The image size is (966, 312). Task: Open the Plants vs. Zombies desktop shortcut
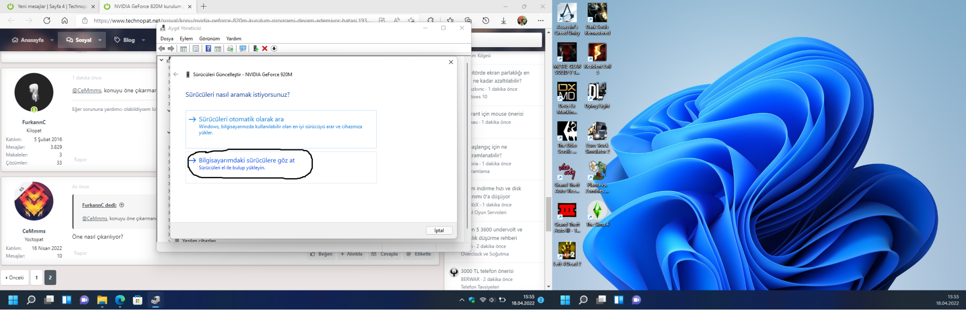pos(597,178)
